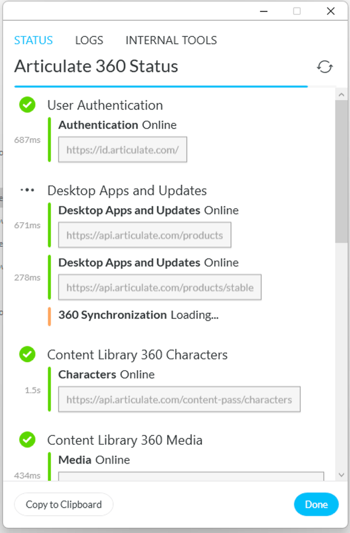Click Content Library 360 Characters check icon
Viewport: 350px width, 533px height.
[27, 354]
